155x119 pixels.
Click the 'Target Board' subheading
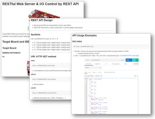pos(9,48)
